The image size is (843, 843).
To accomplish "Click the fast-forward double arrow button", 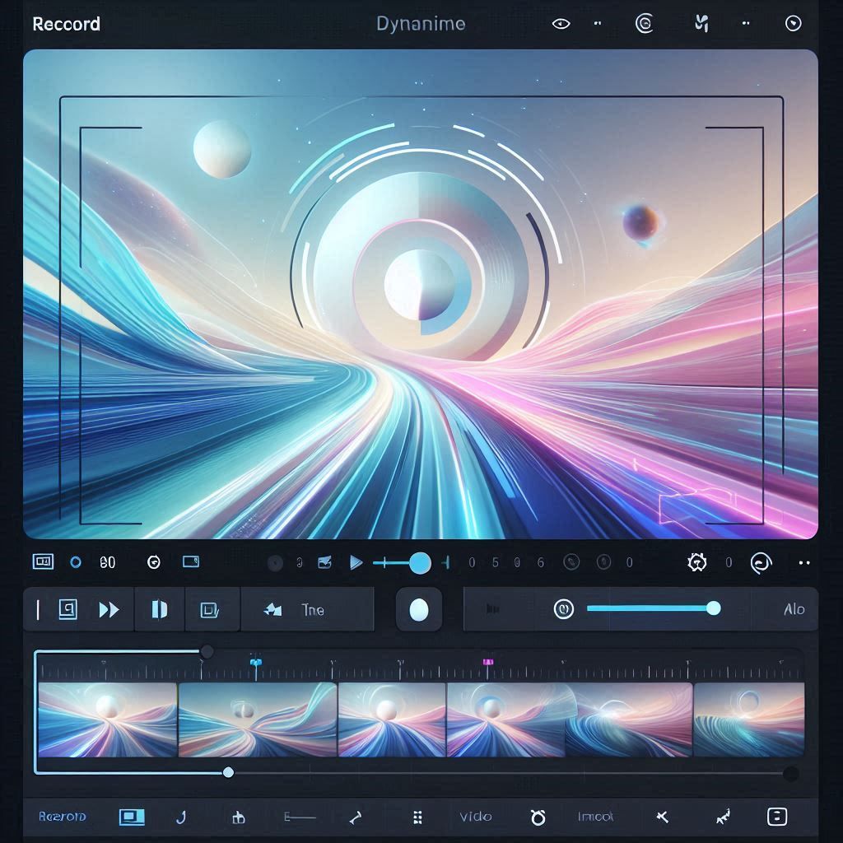I will pos(109,610).
